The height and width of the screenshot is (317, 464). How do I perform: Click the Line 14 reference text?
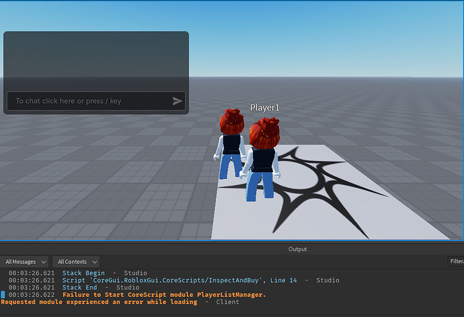point(283,280)
